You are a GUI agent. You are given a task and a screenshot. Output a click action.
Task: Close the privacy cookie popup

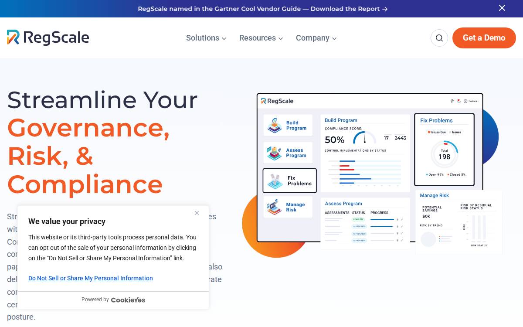[x=197, y=213]
